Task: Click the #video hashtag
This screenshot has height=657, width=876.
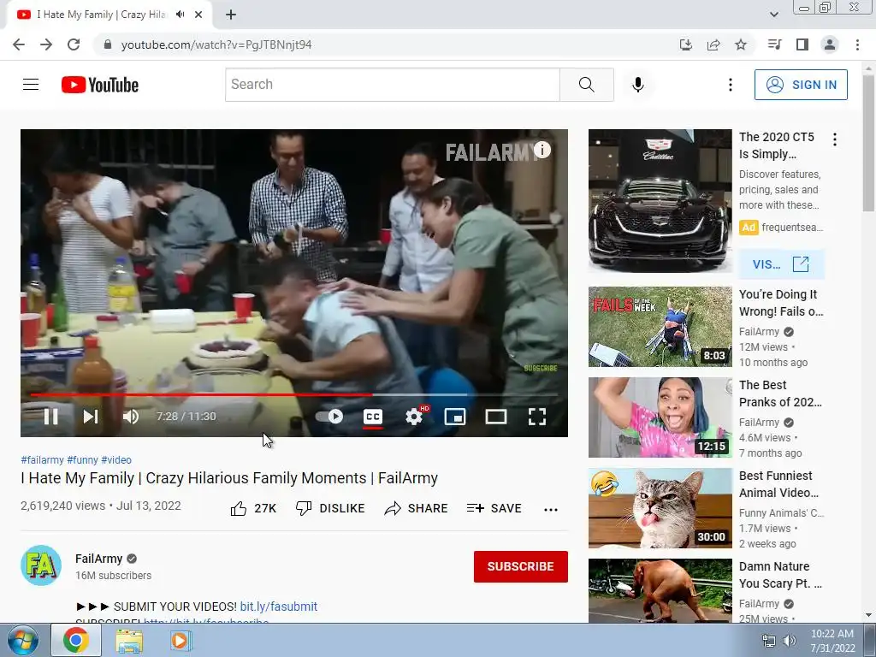Action: click(116, 459)
